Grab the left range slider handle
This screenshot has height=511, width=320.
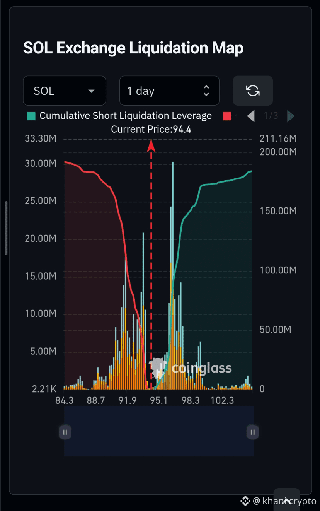[65, 432]
